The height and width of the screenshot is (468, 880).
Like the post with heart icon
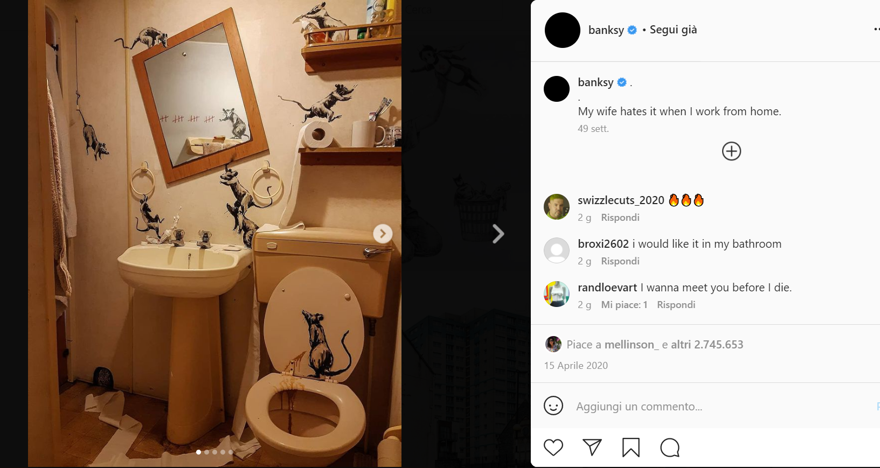tap(553, 448)
